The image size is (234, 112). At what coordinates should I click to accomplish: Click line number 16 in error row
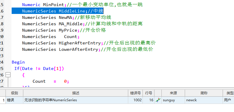[149, 100]
